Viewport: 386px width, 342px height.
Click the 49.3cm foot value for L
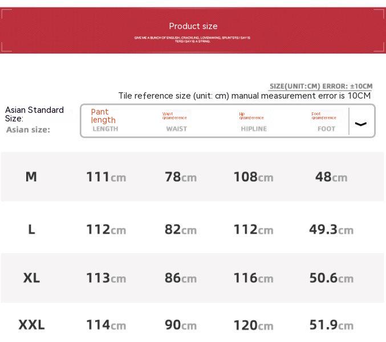pyautogui.click(x=331, y=229)
